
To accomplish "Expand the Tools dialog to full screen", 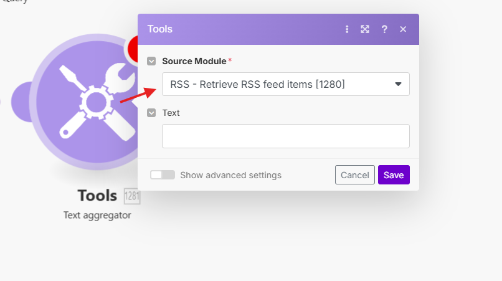I will point(366,29).
